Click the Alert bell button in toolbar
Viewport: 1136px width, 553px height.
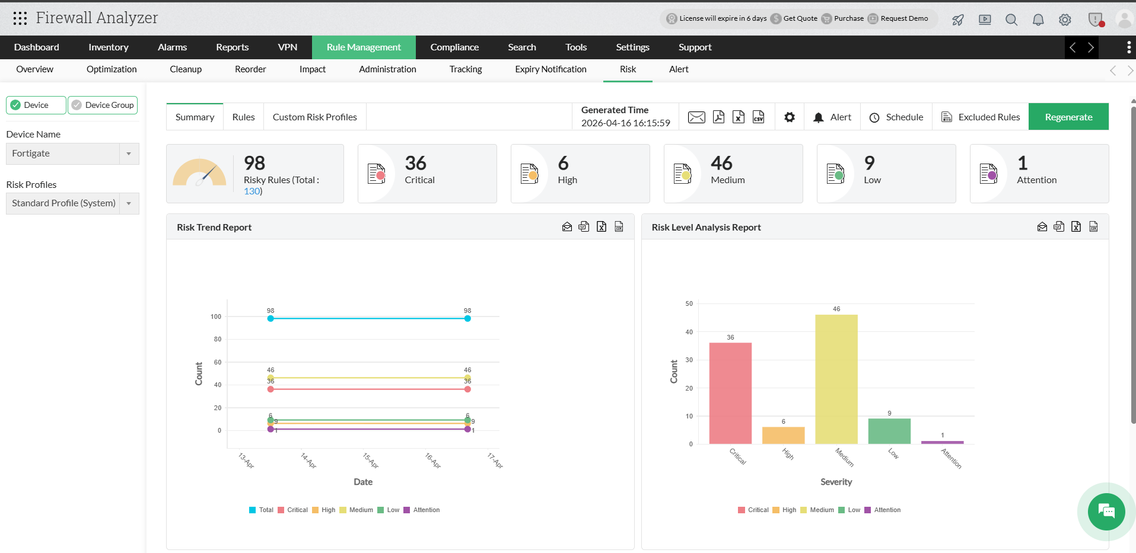[832, 117]
